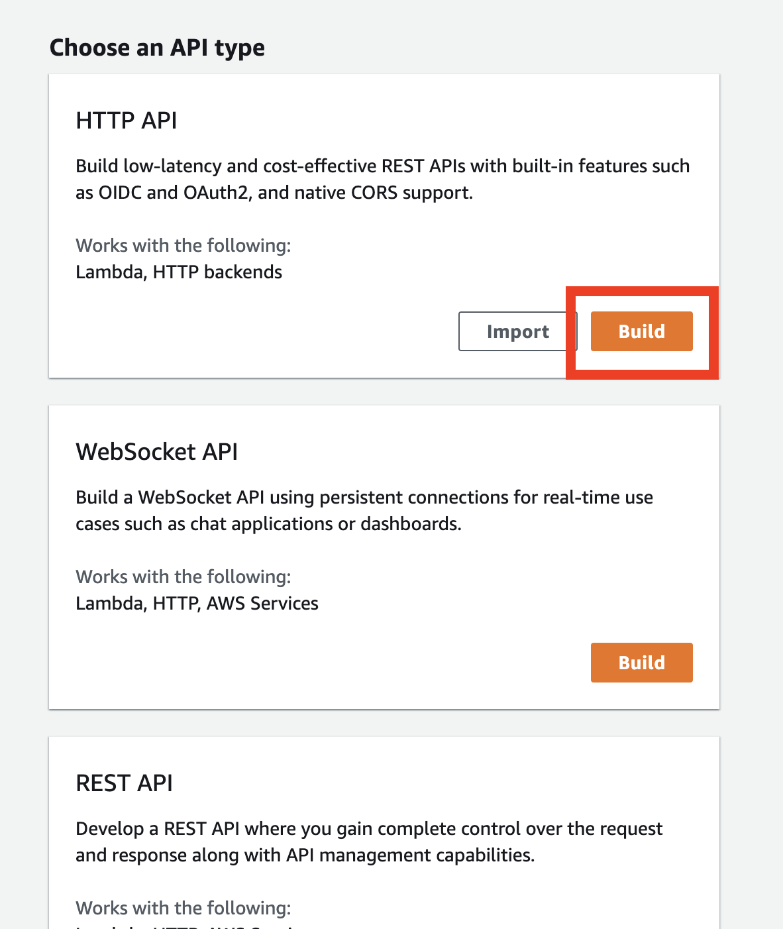Click empty space left of WebSocket Build button
This screenshot has width=783, height=929.
[331, 663]
